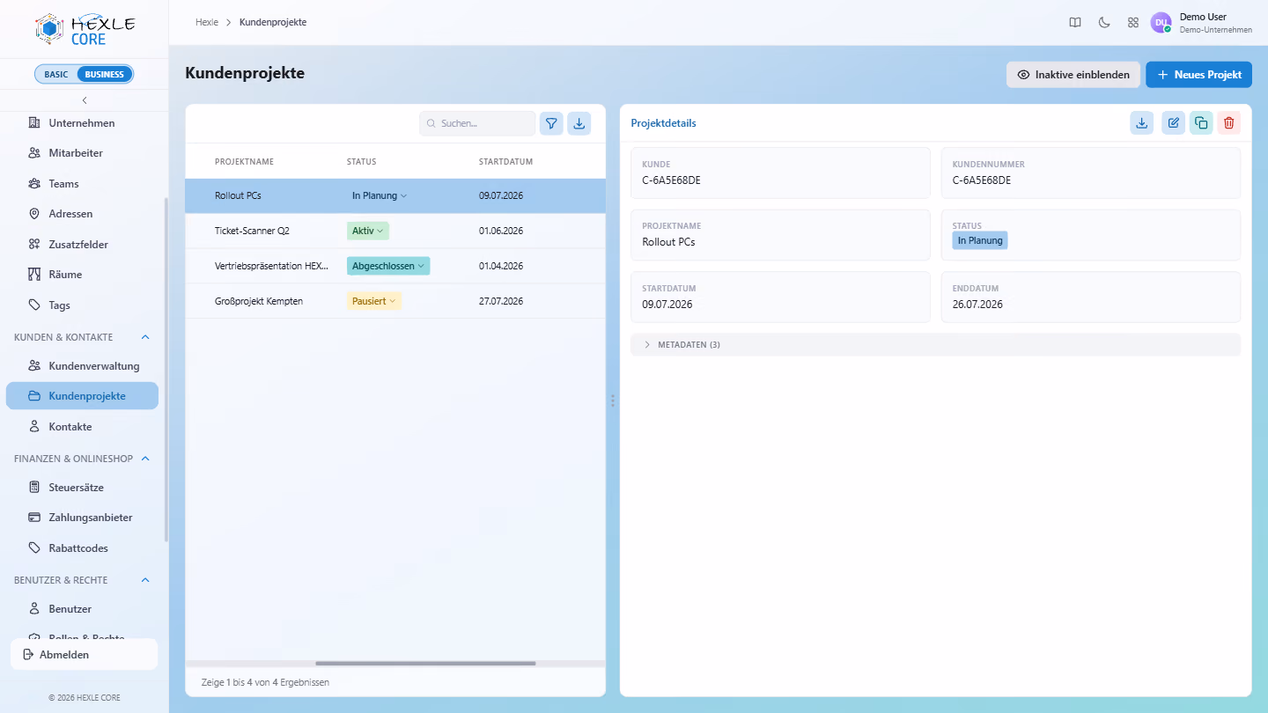Image resolution: width=1268 pixels, height=713 pixels.
Task: Click the Kundennummer field value C-6A5E68DE
Action: [982, 180]
